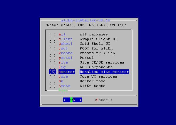The width and height of the screenshot is (176, 125).
Task: Click the 'ROOT for AliEn' description
Action: point(96,49)
